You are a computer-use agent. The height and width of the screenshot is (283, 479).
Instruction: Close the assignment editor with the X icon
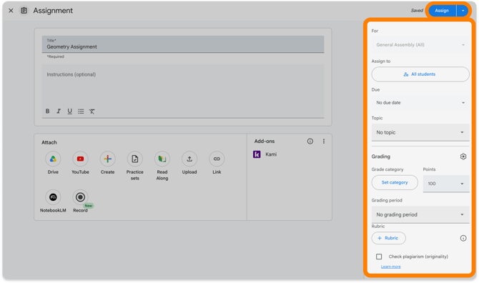click(11, 11)
